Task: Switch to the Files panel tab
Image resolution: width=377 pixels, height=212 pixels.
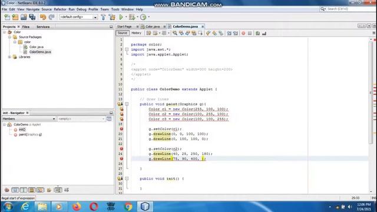Action: click(26, 26)
